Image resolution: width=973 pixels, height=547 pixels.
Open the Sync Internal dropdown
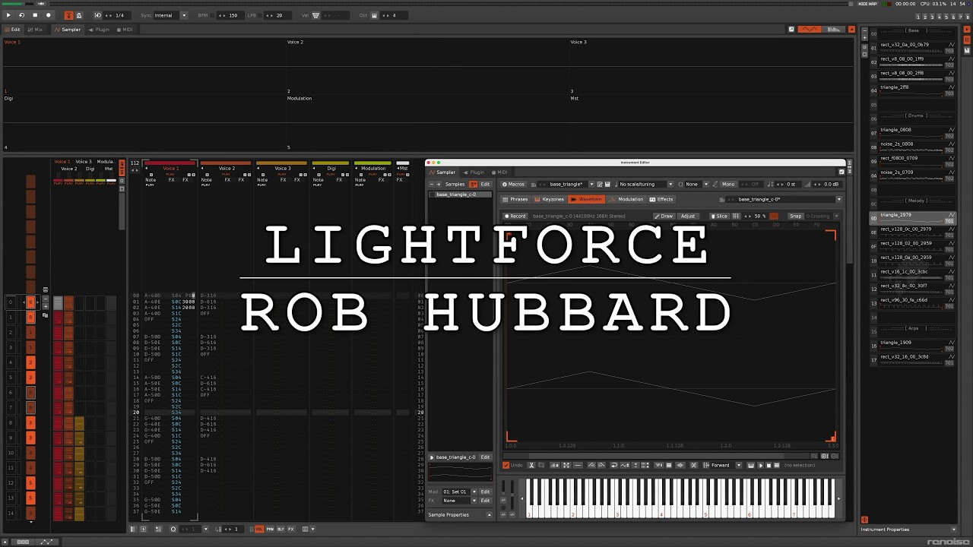click(x=170, y=15)
